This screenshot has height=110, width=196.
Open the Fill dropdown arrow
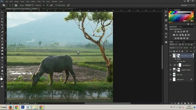194,51
